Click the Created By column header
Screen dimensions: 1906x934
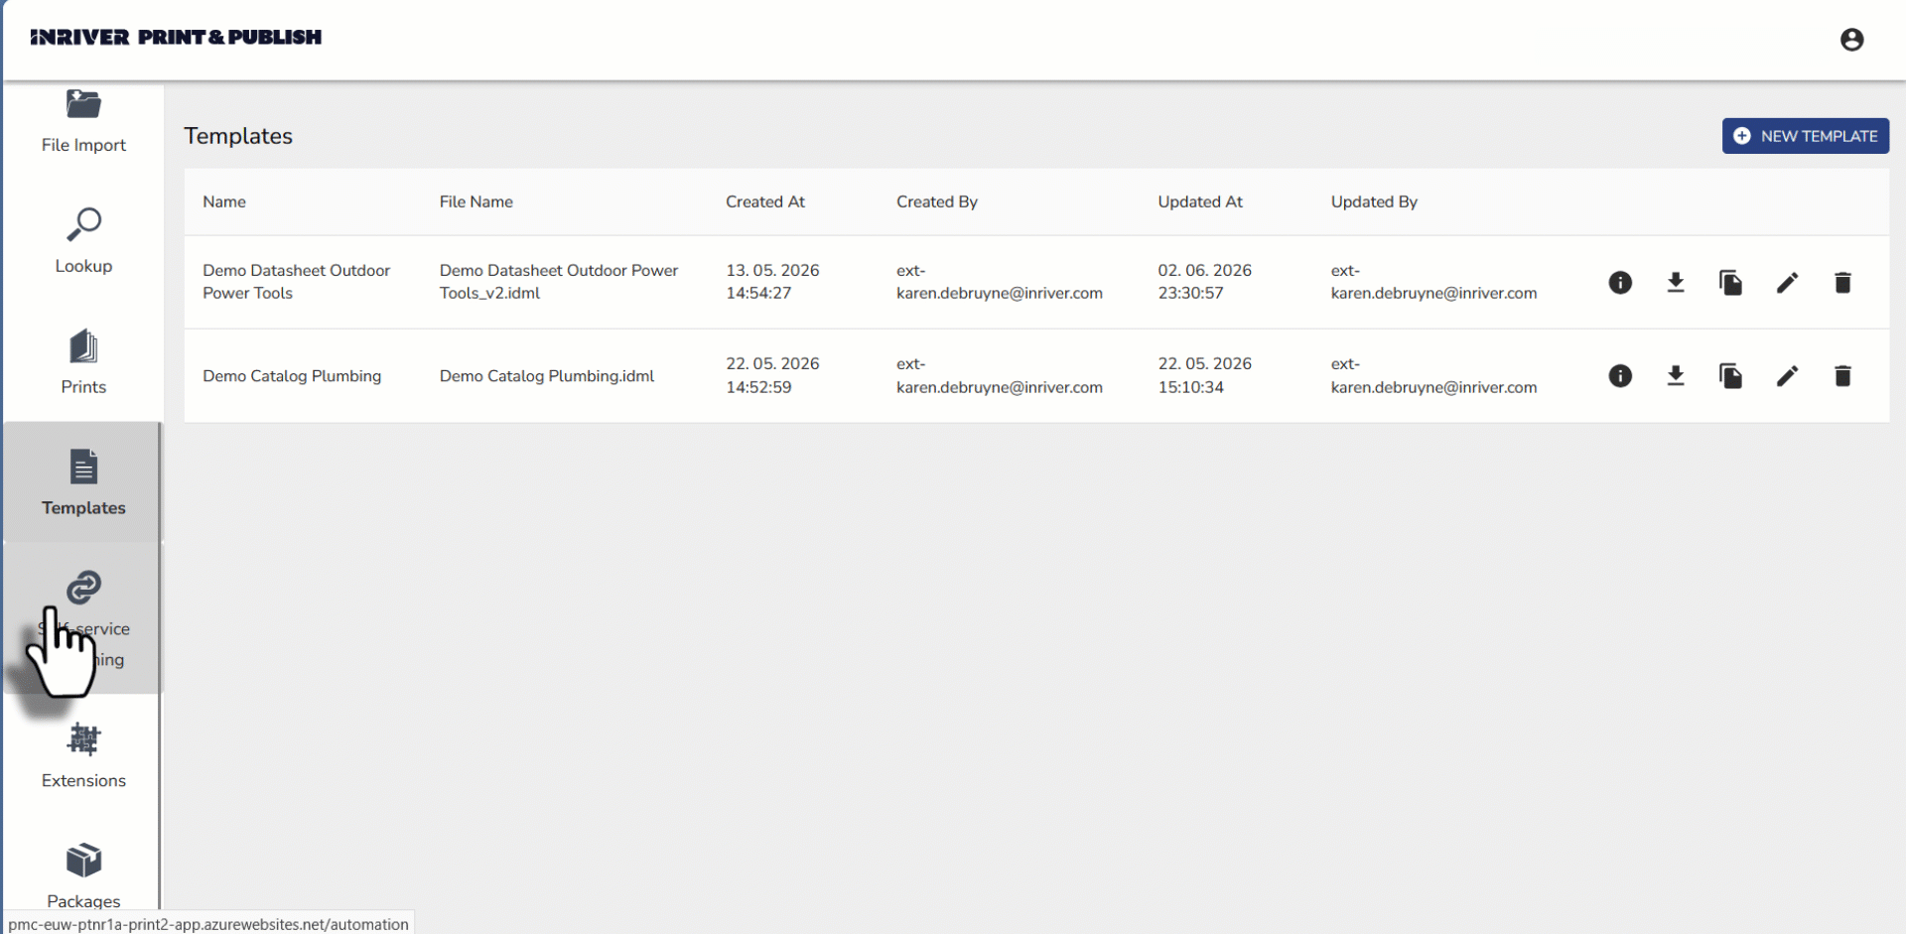click(x=937, y=201)
